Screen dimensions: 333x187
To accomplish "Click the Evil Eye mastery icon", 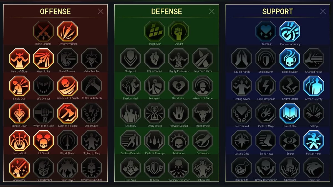I will point(314,113).
